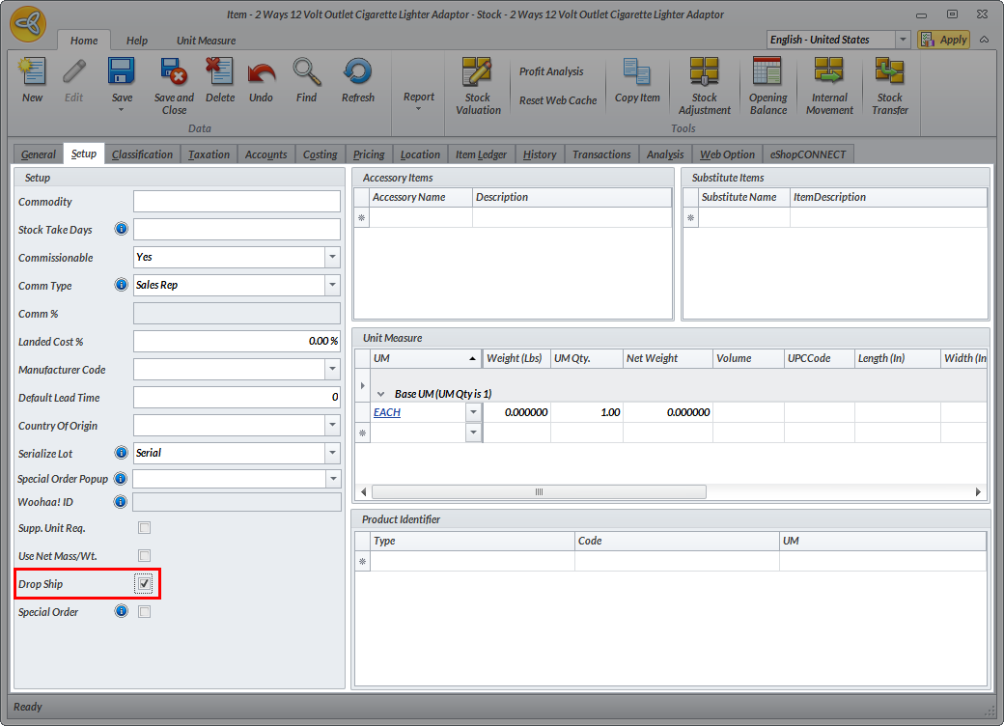Tick the Use Net Mass/Wt. checkbox

145,556
